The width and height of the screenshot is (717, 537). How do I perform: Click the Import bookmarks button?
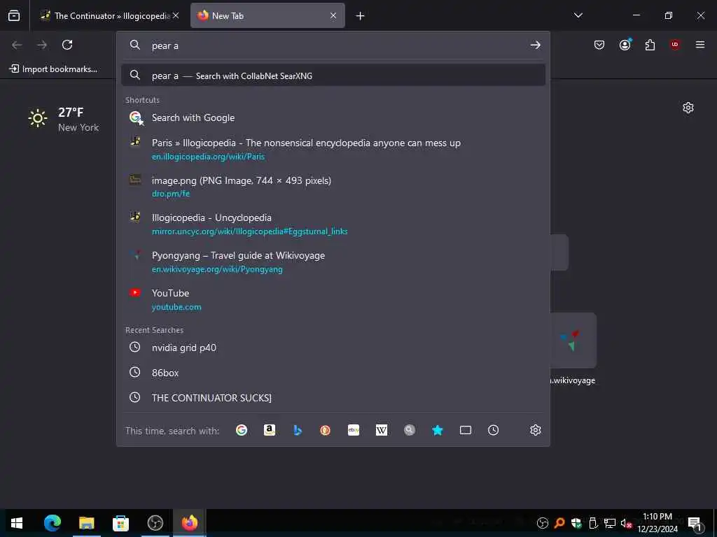tap(53, 69)
